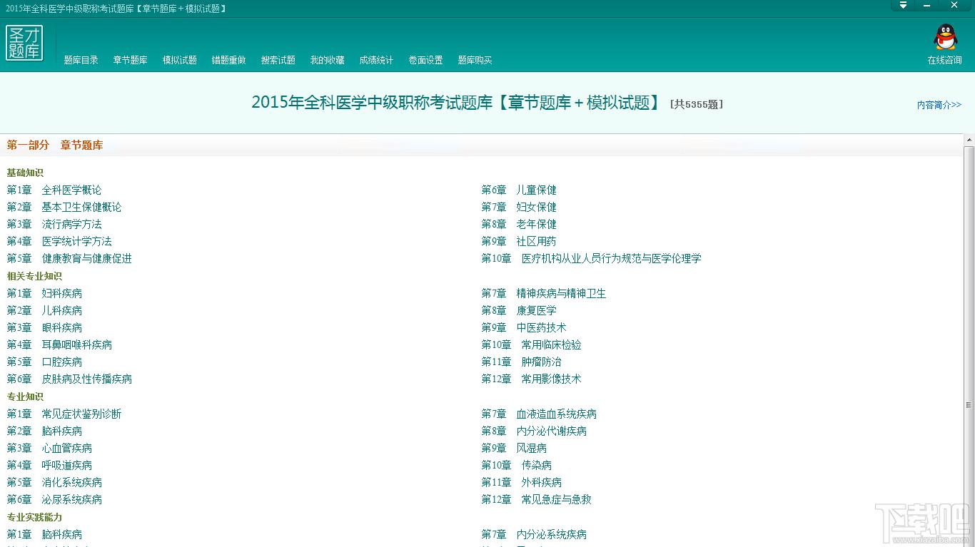Click the 圣才题库 logo icon
The height and width of the screenshot is (547, 975).
point(24,44)
